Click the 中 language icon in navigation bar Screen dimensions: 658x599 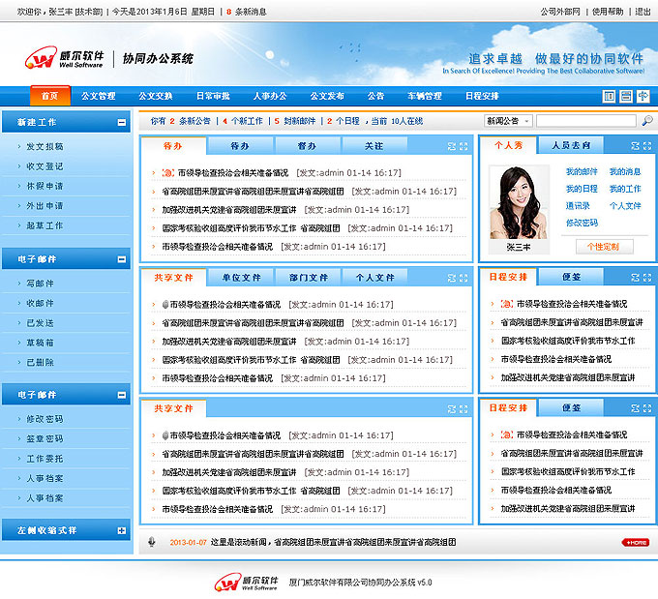[x=643, y=97]
